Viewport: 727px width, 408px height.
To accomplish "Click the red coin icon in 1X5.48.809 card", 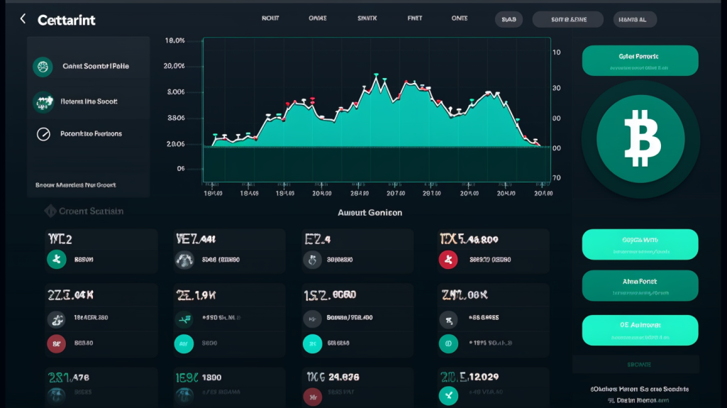I will pyautogui.click(x=448, y=260).
